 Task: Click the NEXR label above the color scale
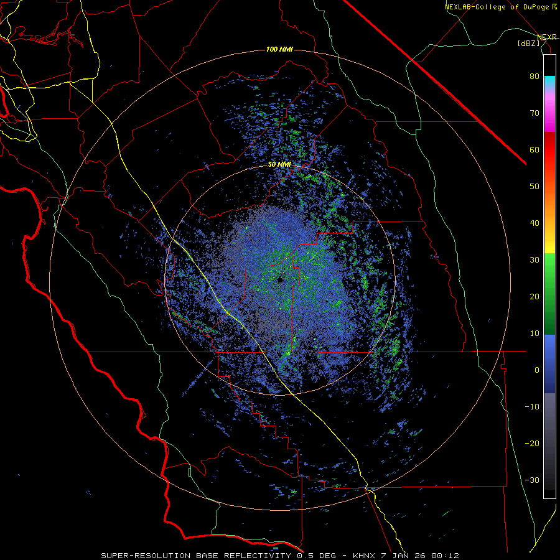[547, 37]
